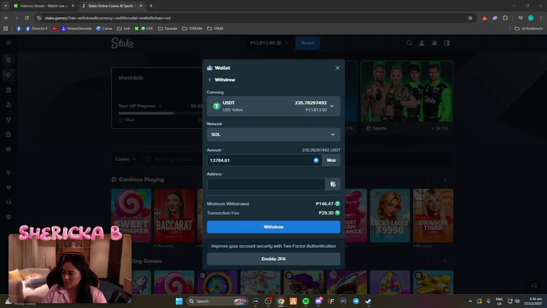Click the browser back arrow
Image resolution: width=547 pixels, height=308 pixels.
pos(6,18)
